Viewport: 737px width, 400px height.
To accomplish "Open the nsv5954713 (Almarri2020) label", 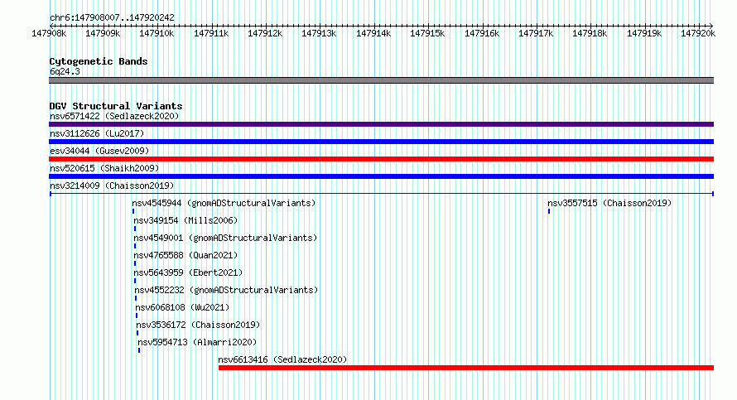I will [x=197, y=342].
